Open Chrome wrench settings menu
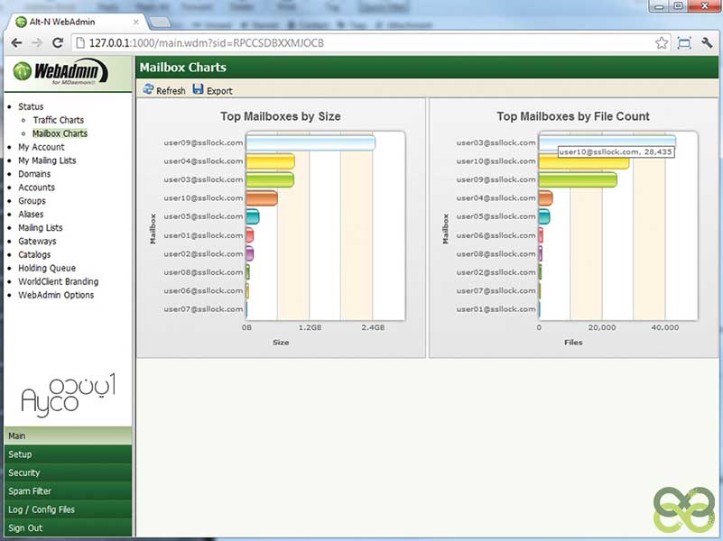The height and width of the screenshot is (541, 723). [708, 42]
